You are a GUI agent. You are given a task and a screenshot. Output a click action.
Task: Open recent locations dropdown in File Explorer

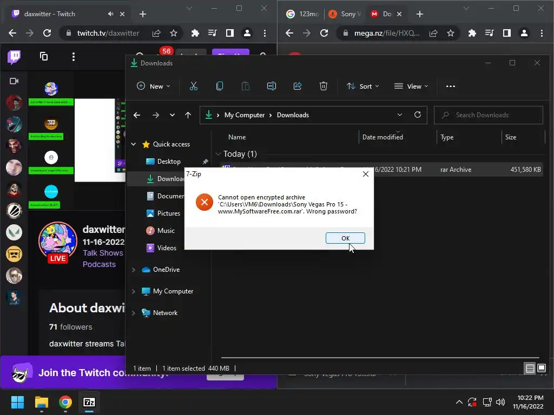(x=172, y=115)
